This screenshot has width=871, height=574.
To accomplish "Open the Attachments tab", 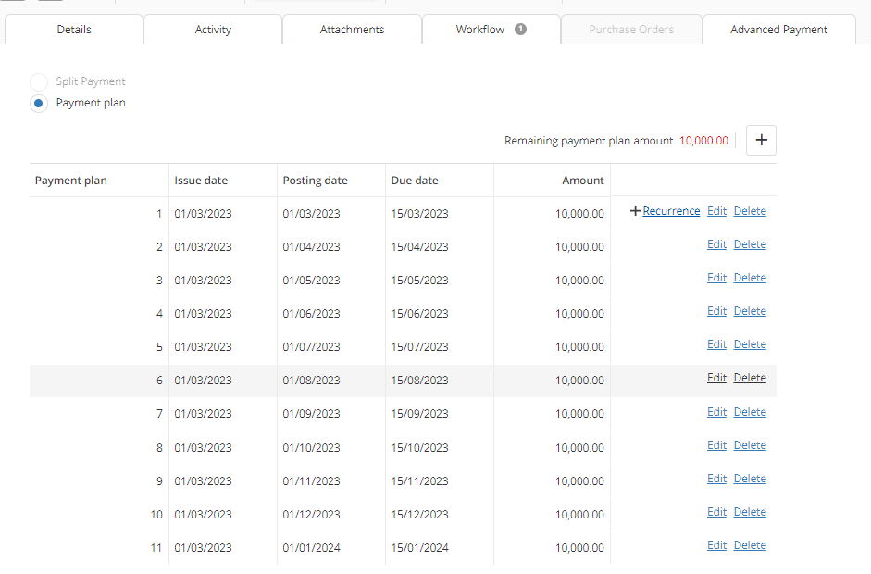I will pyautogui.click(x=352, y=30).
